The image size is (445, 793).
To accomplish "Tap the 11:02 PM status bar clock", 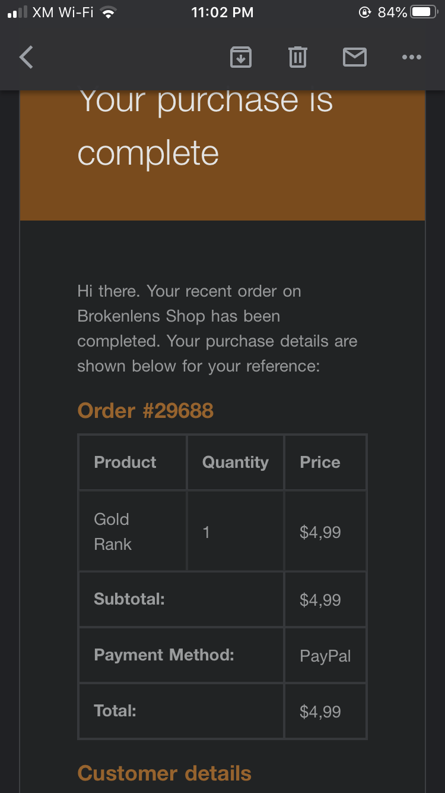I will 223,12.
